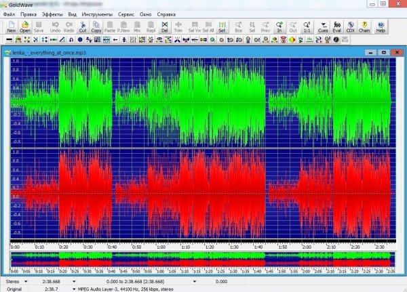Click the Sel All toolbar button
The width and height of the screenshot is (407, 292).
tap(208, 26)
